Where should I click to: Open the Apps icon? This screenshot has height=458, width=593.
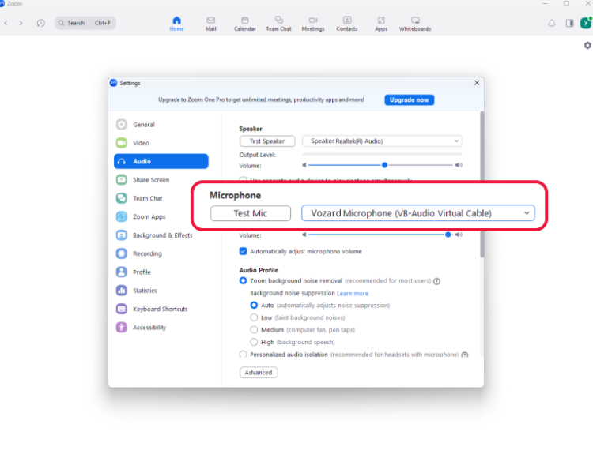click(381, 24)
